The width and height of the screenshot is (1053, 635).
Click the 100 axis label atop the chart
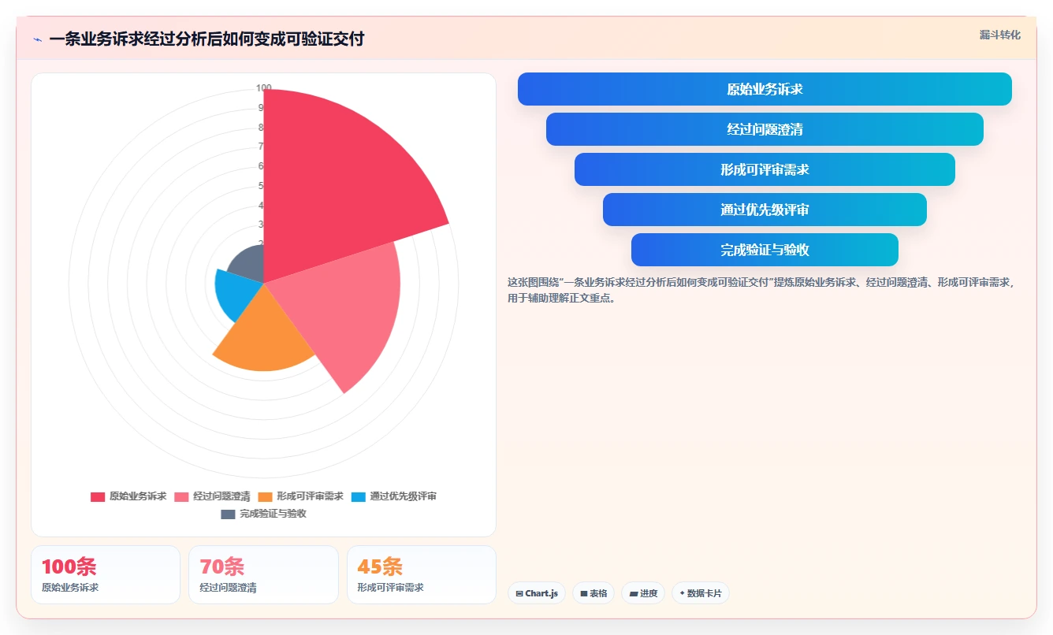264,88
